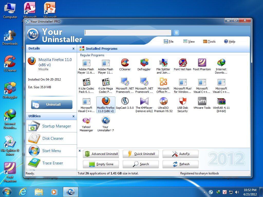Close the Utilities panel
The height and width of the screenshot is (197, 263).
73,116
